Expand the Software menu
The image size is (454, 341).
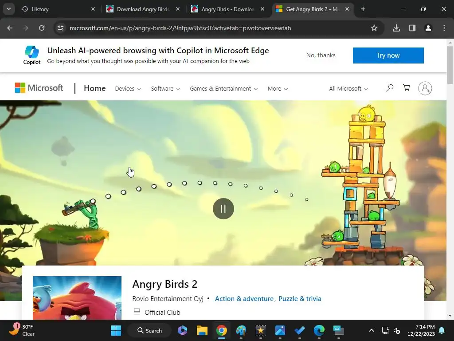(x=165, y=88)
